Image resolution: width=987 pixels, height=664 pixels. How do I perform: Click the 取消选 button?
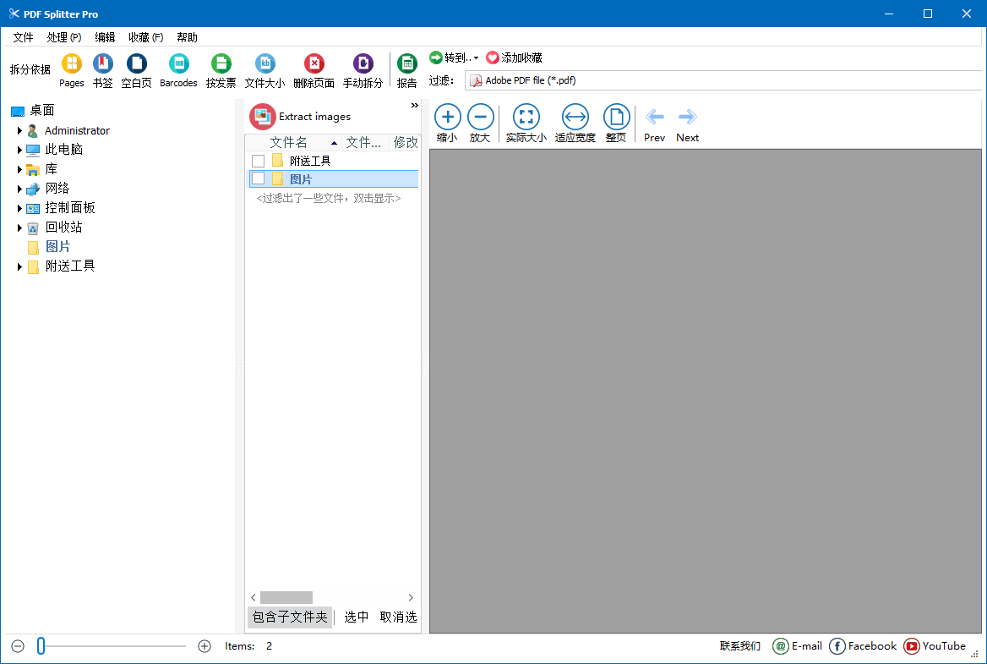pos(399,617)
